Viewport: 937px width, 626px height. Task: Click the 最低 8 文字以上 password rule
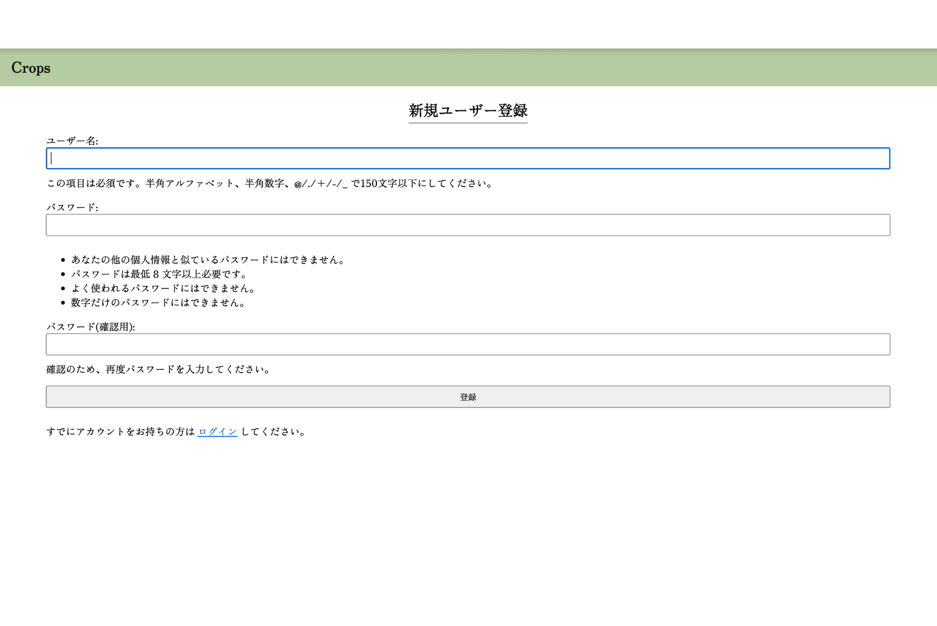click(x=159, y=274)
